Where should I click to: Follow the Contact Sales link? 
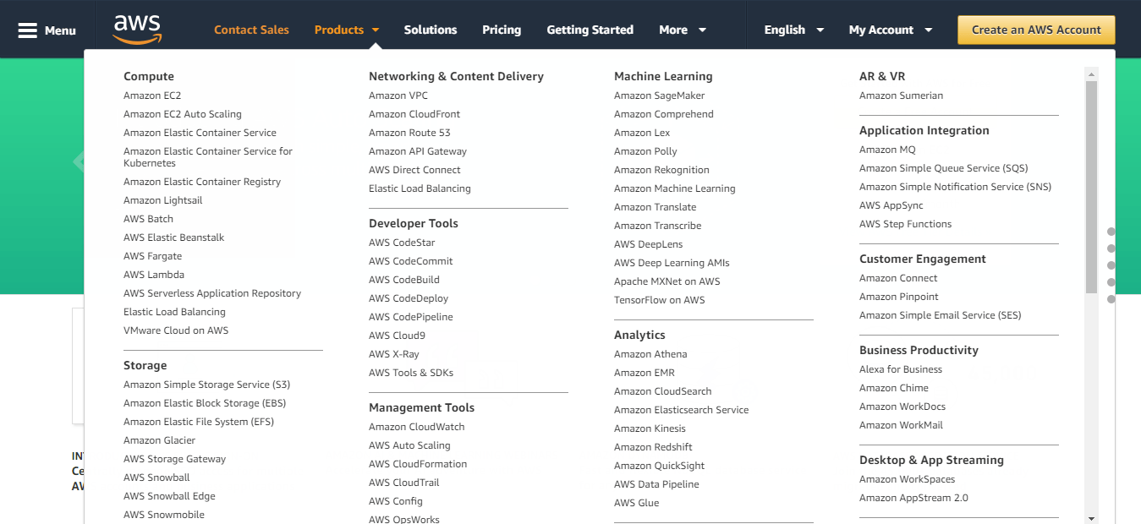point(251,30)
